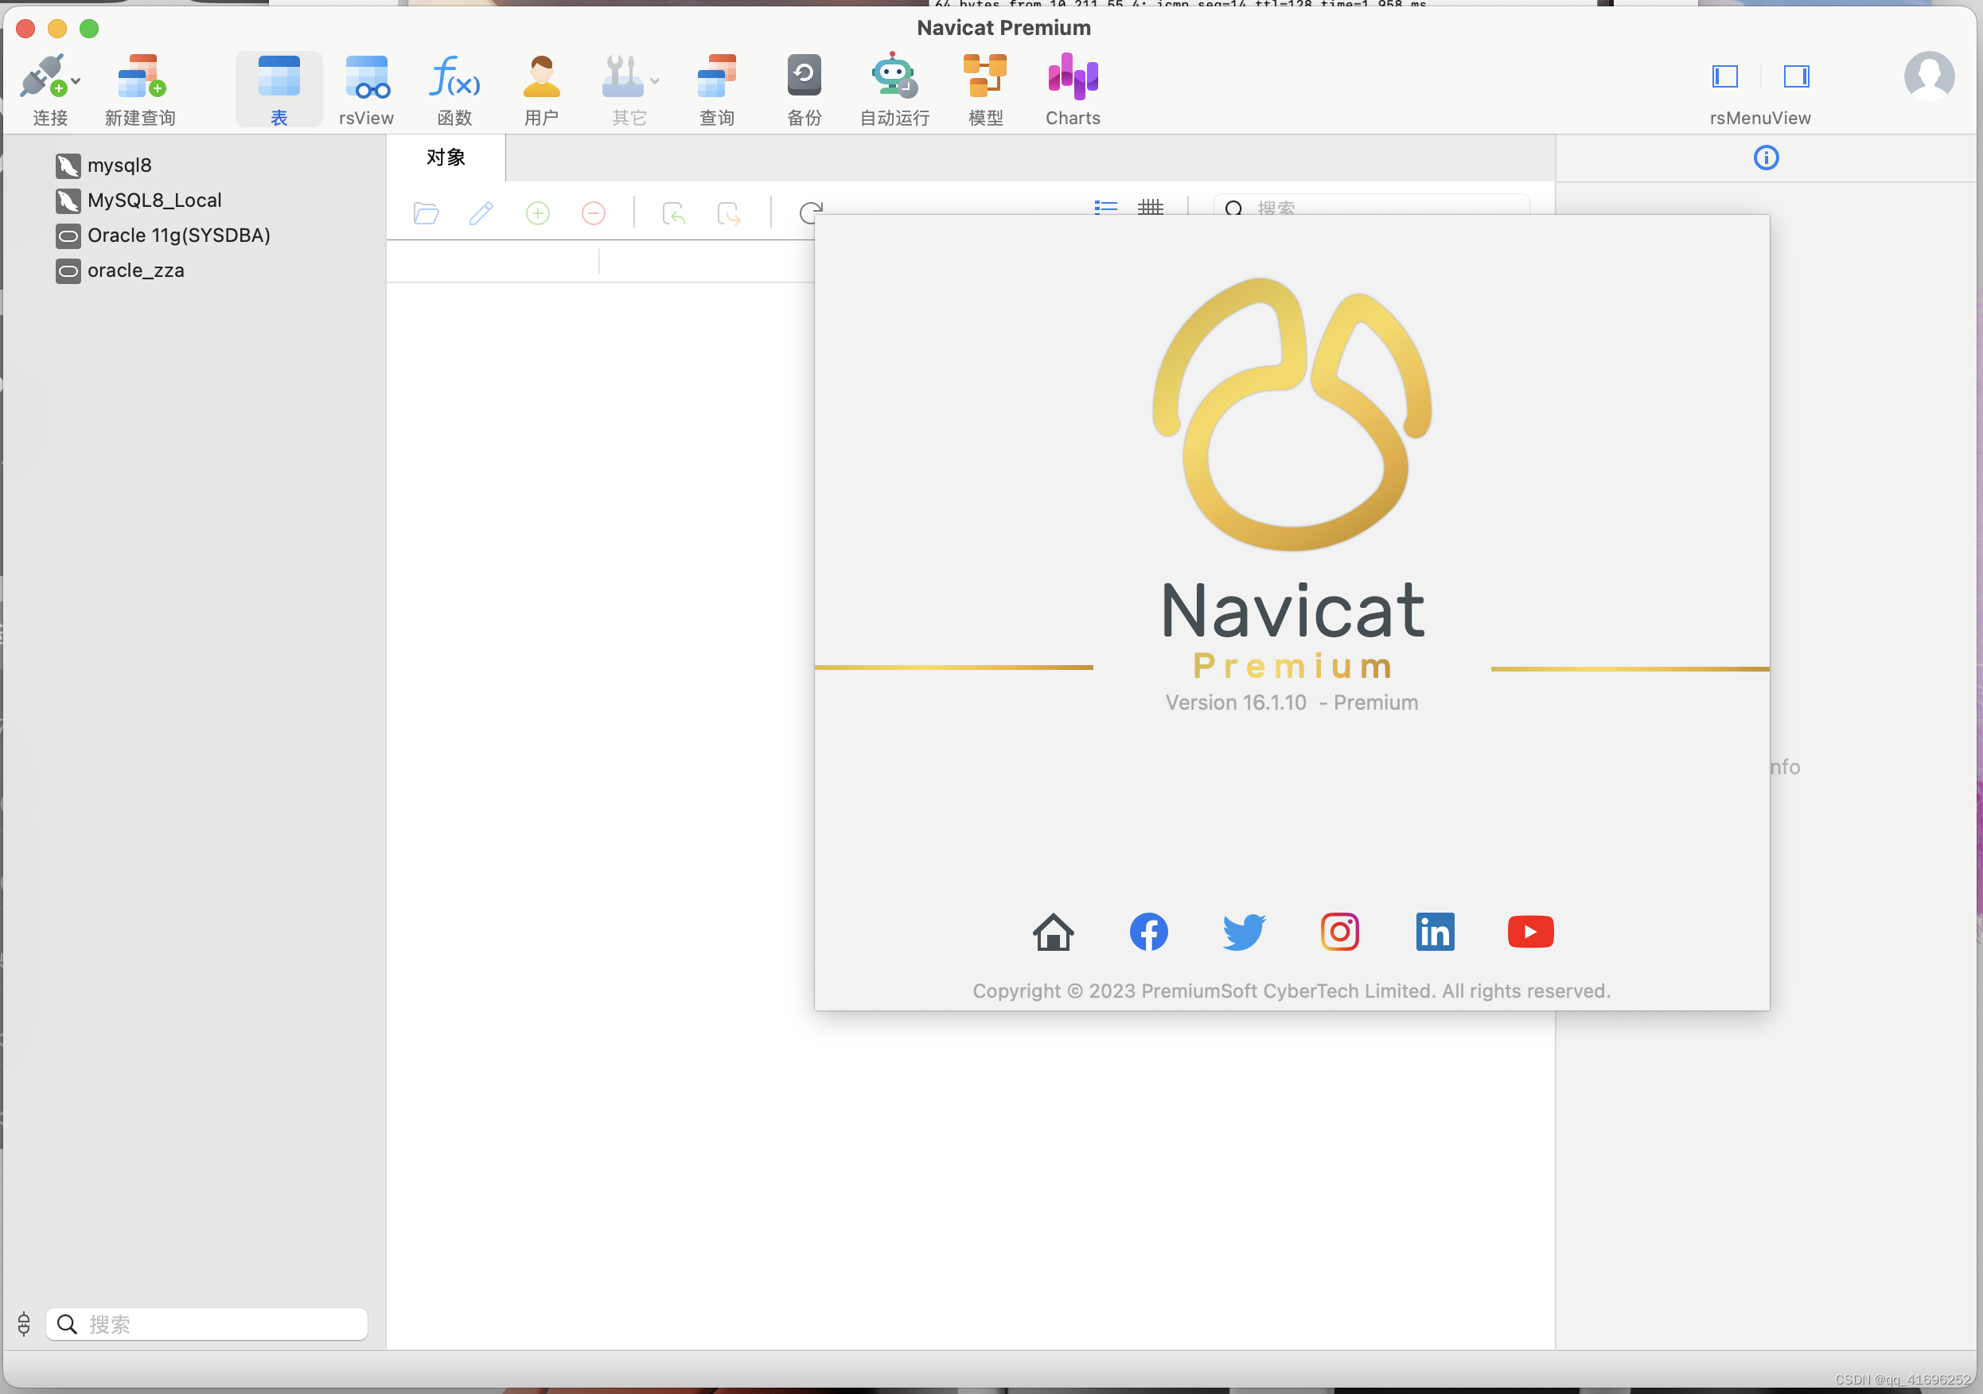Open the 备份 backup toolbar item
The image size is (1983, 1394).
(x=804, y=89)
